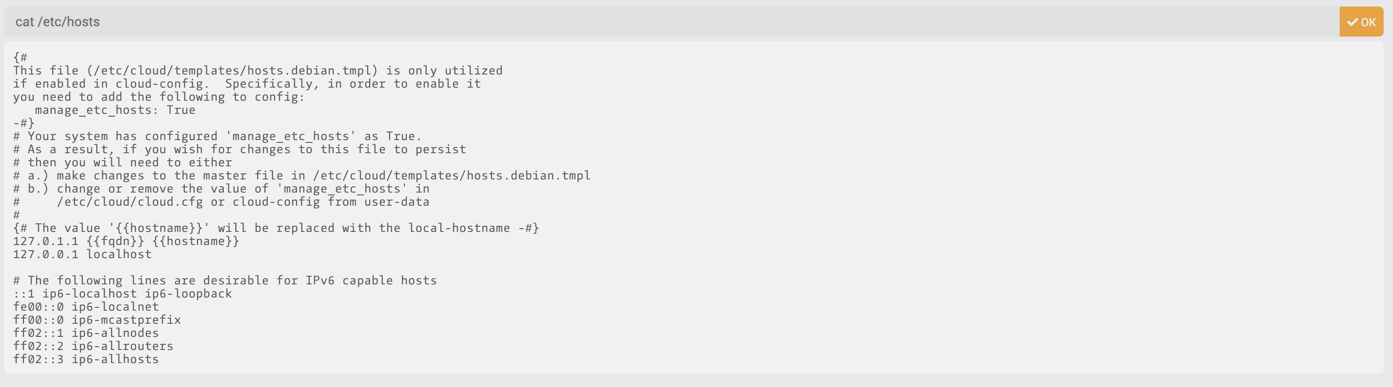Click the '127.0.1.1 {{fqdn}} {{hostname}}' line

tap(126, 242)
